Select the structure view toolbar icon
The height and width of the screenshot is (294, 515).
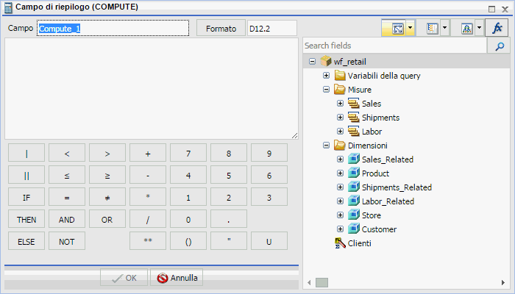(x=397, y=29)
